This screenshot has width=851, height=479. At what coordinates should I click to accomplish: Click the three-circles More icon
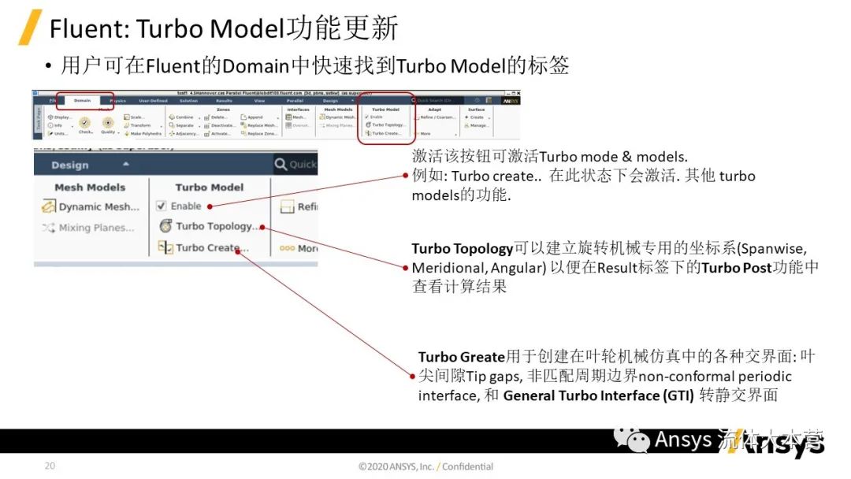[x=287, y=248]
